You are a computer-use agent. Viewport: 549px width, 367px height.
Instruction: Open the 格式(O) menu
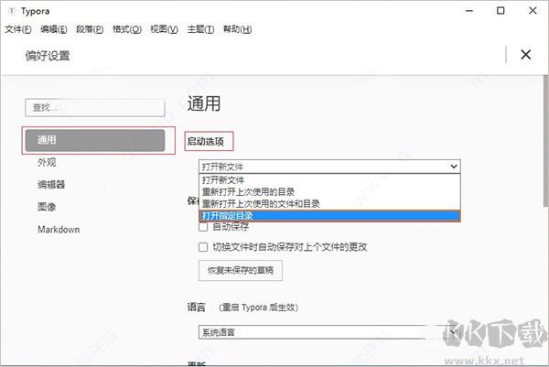tap(127, 29)
